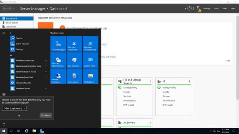Click Hide on the welcome panel

228,61
